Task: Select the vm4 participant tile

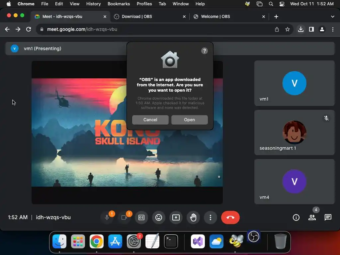Action: 294,182
